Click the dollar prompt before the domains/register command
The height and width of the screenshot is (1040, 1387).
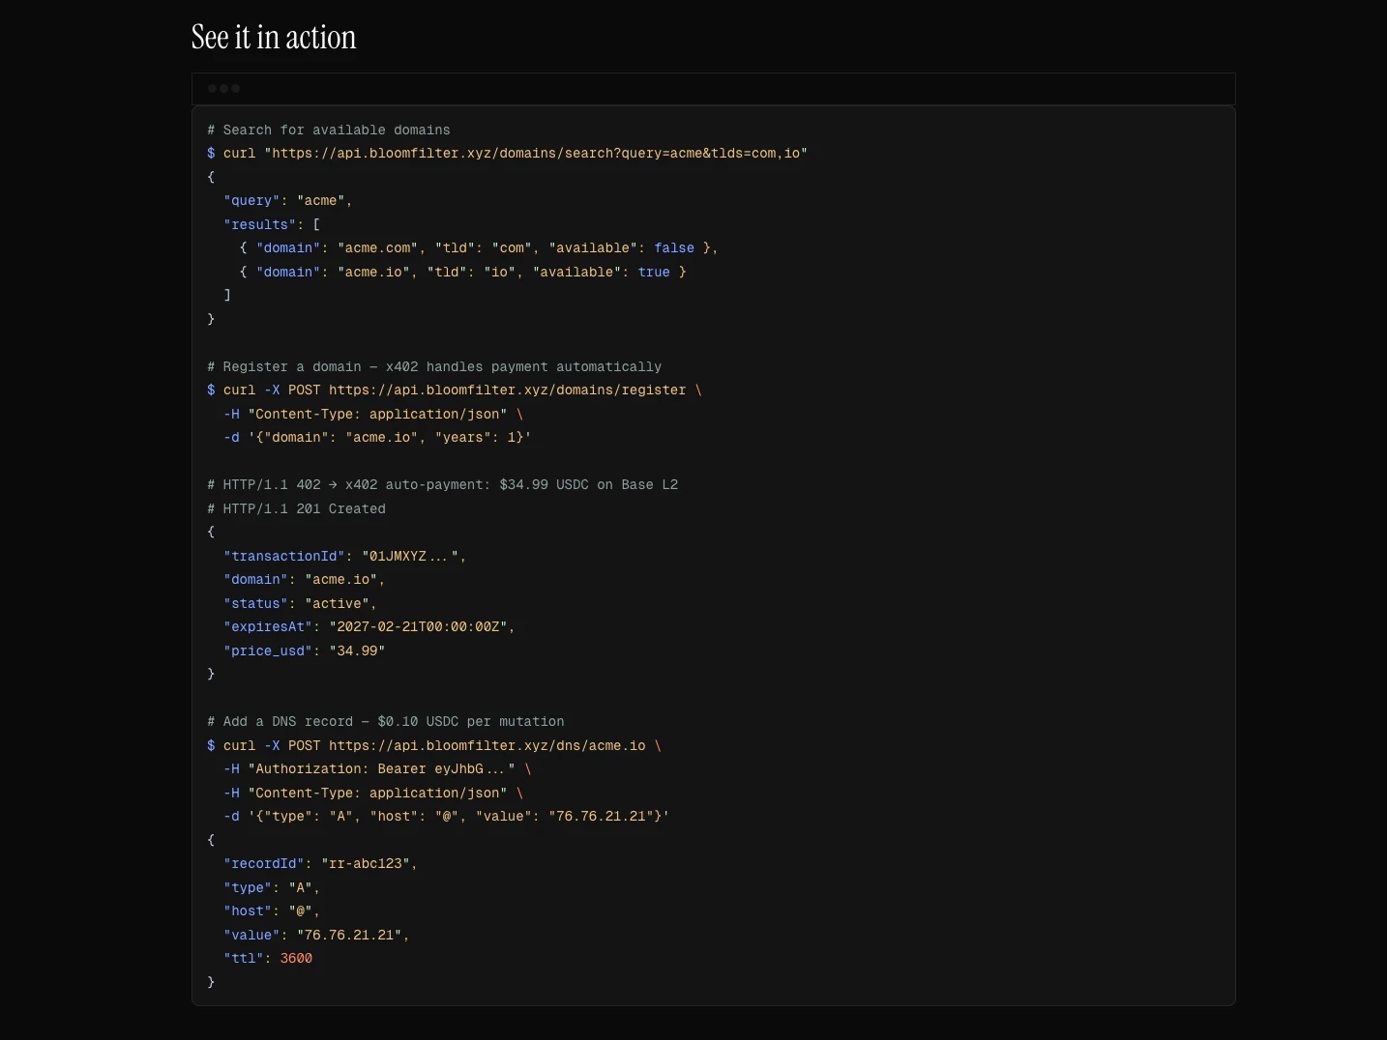[x=211, y=390]
